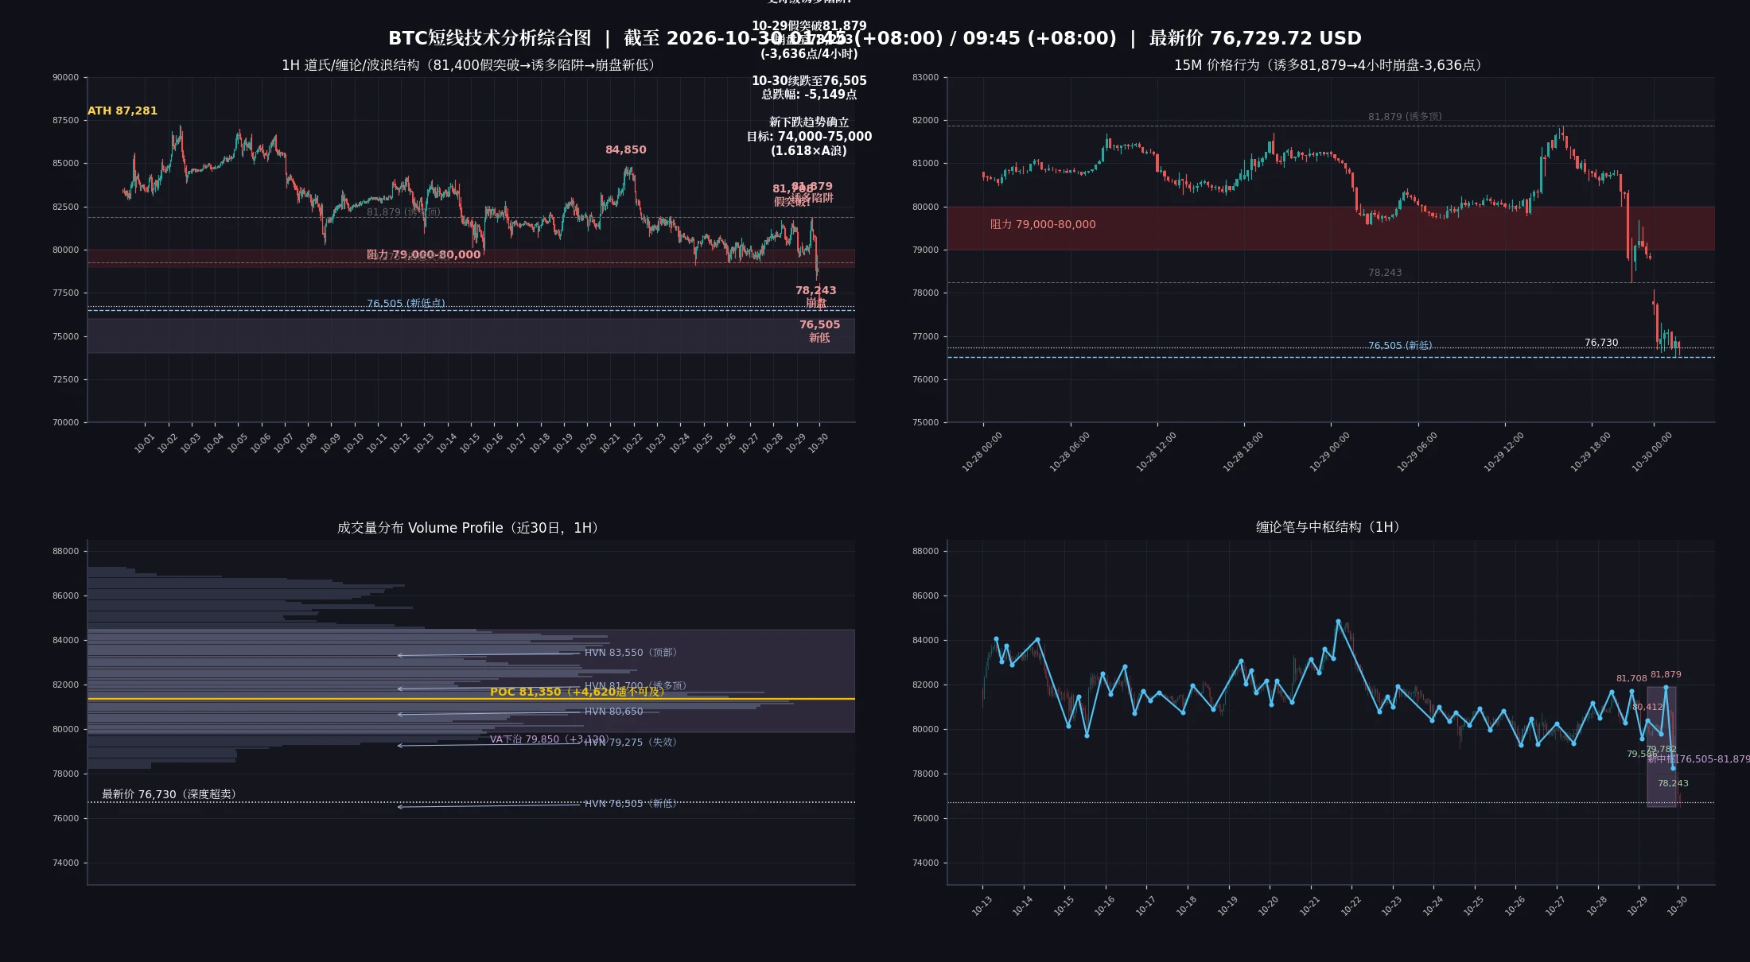Click the '10-30续跌至76,505' annotation
The width and height of the screenshot is (1750, 962).
coord(809,80)
